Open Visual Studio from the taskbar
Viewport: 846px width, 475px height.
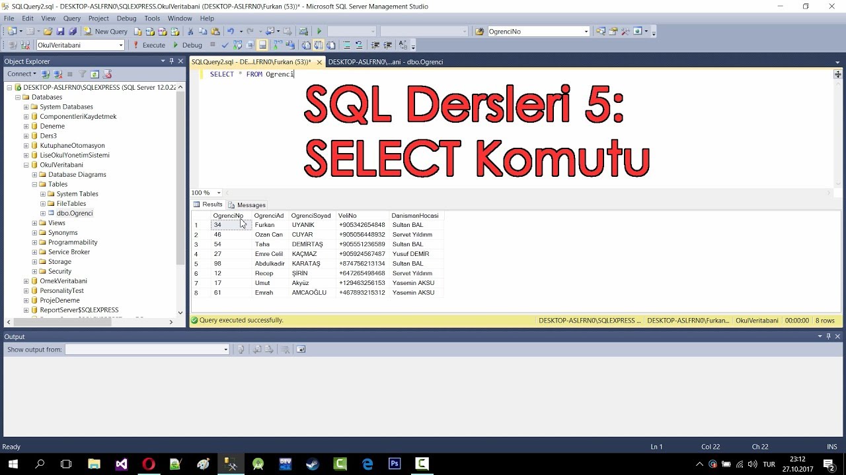[x=121, y=464]
